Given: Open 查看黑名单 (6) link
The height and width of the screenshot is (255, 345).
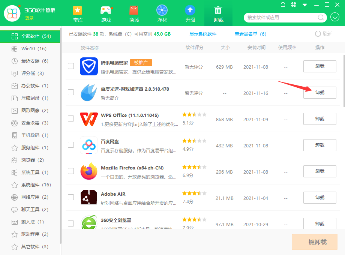Looking at the screenshot, I should pos(250,34).
